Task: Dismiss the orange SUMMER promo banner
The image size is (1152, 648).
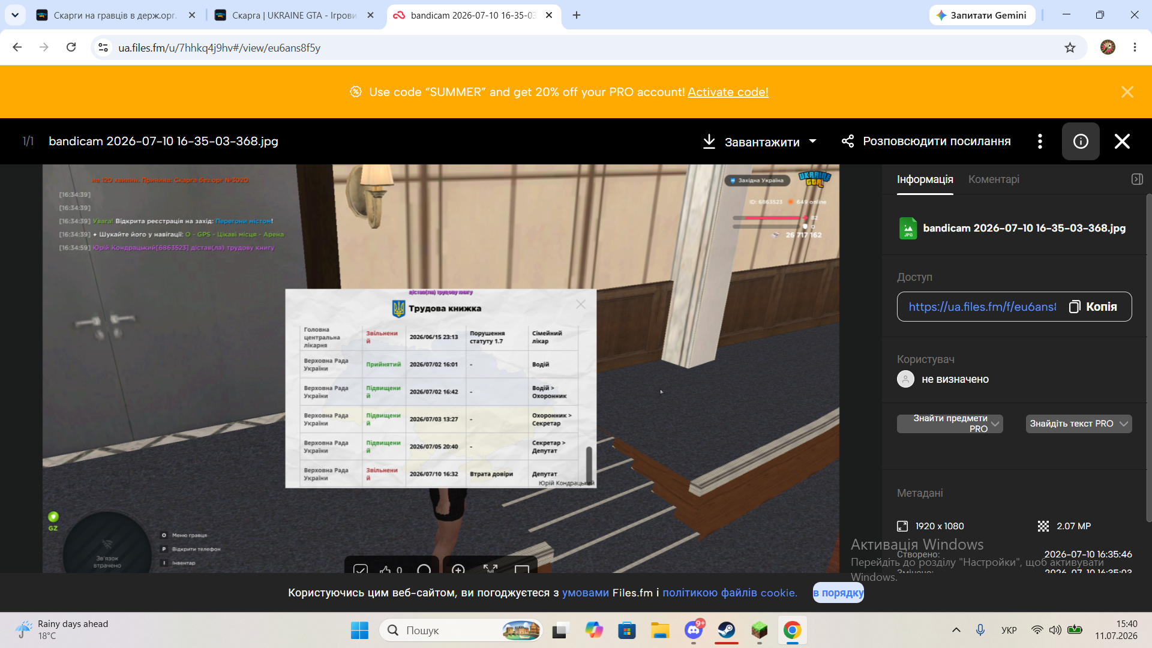Action: [x=1127, y=92]
